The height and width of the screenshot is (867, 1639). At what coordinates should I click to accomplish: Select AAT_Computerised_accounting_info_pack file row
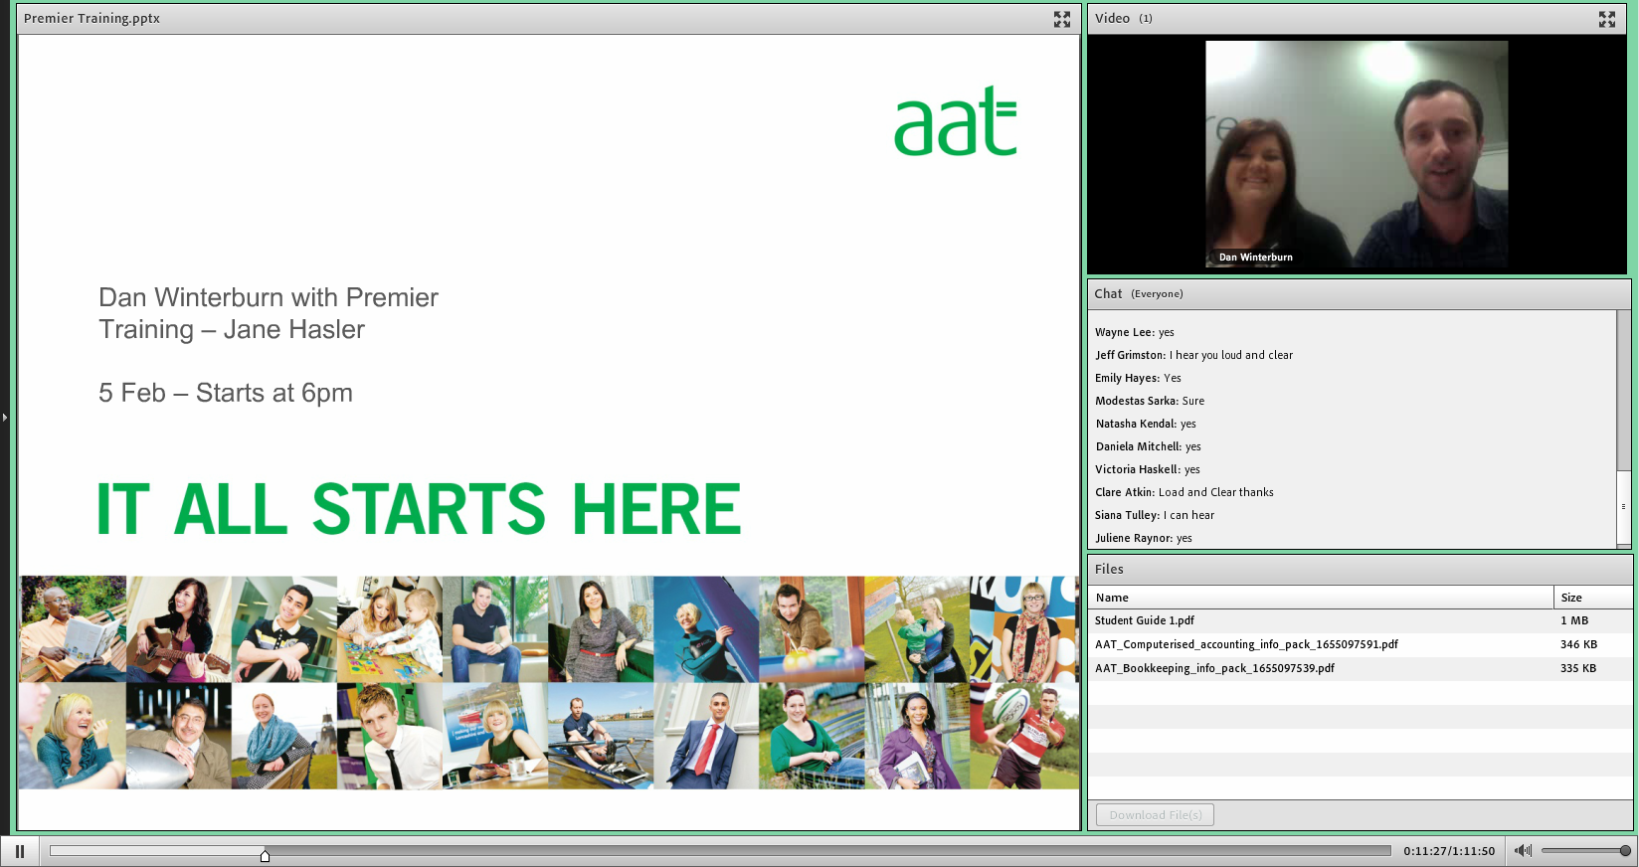pyautogui.click(x=1360, y=644)
